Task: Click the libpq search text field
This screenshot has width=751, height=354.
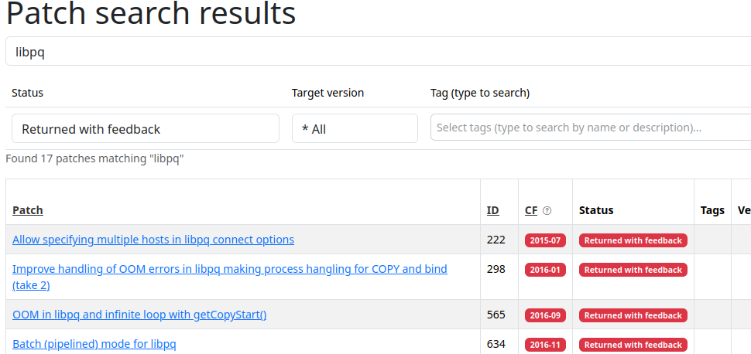Action: point(378,52)
